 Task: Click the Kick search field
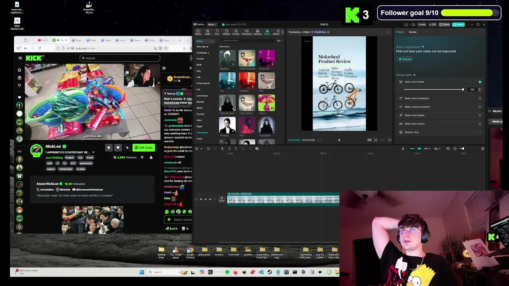pos(119,58)
